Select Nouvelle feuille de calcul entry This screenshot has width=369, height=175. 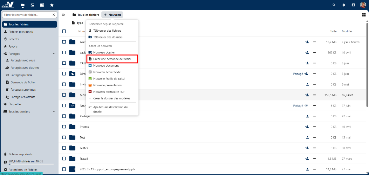tap(110, 79)
